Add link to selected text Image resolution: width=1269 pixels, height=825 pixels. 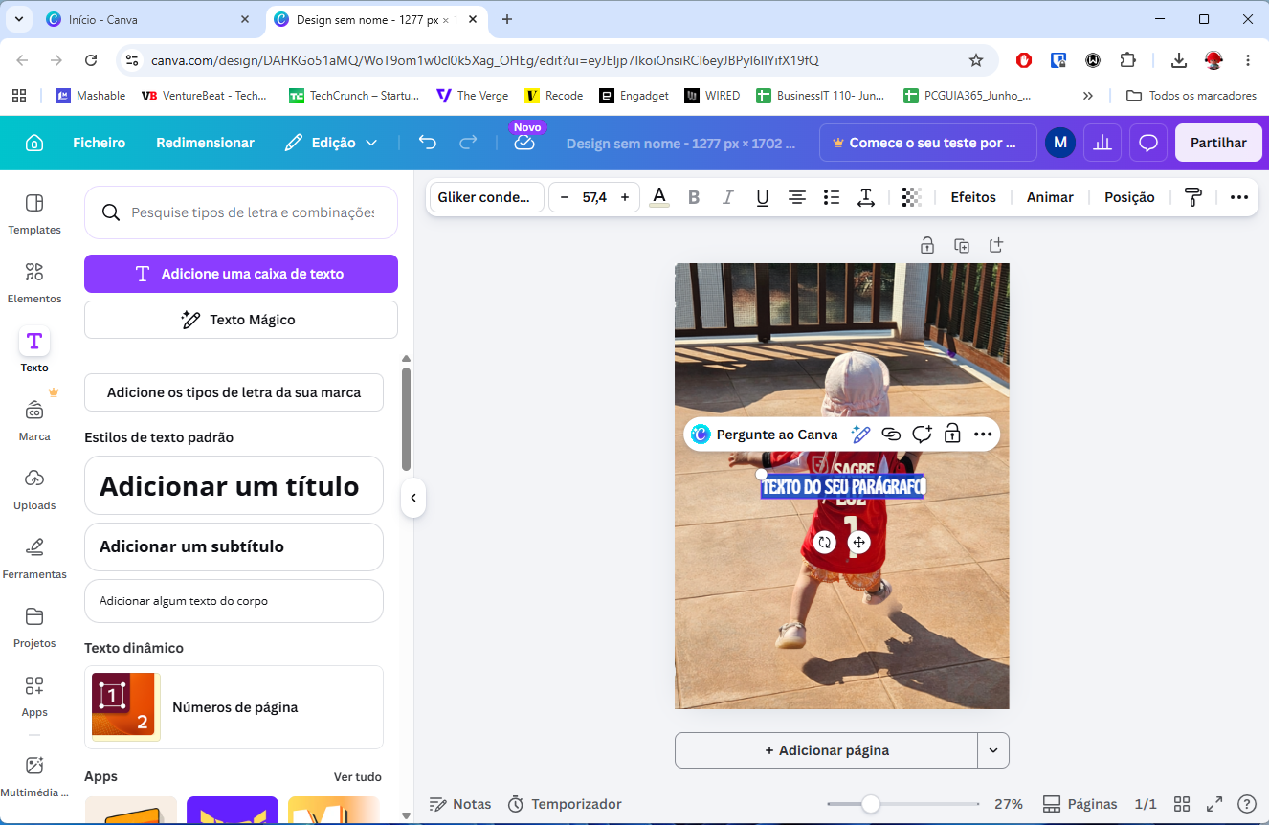pyautogui.click(x=891, y=435)
